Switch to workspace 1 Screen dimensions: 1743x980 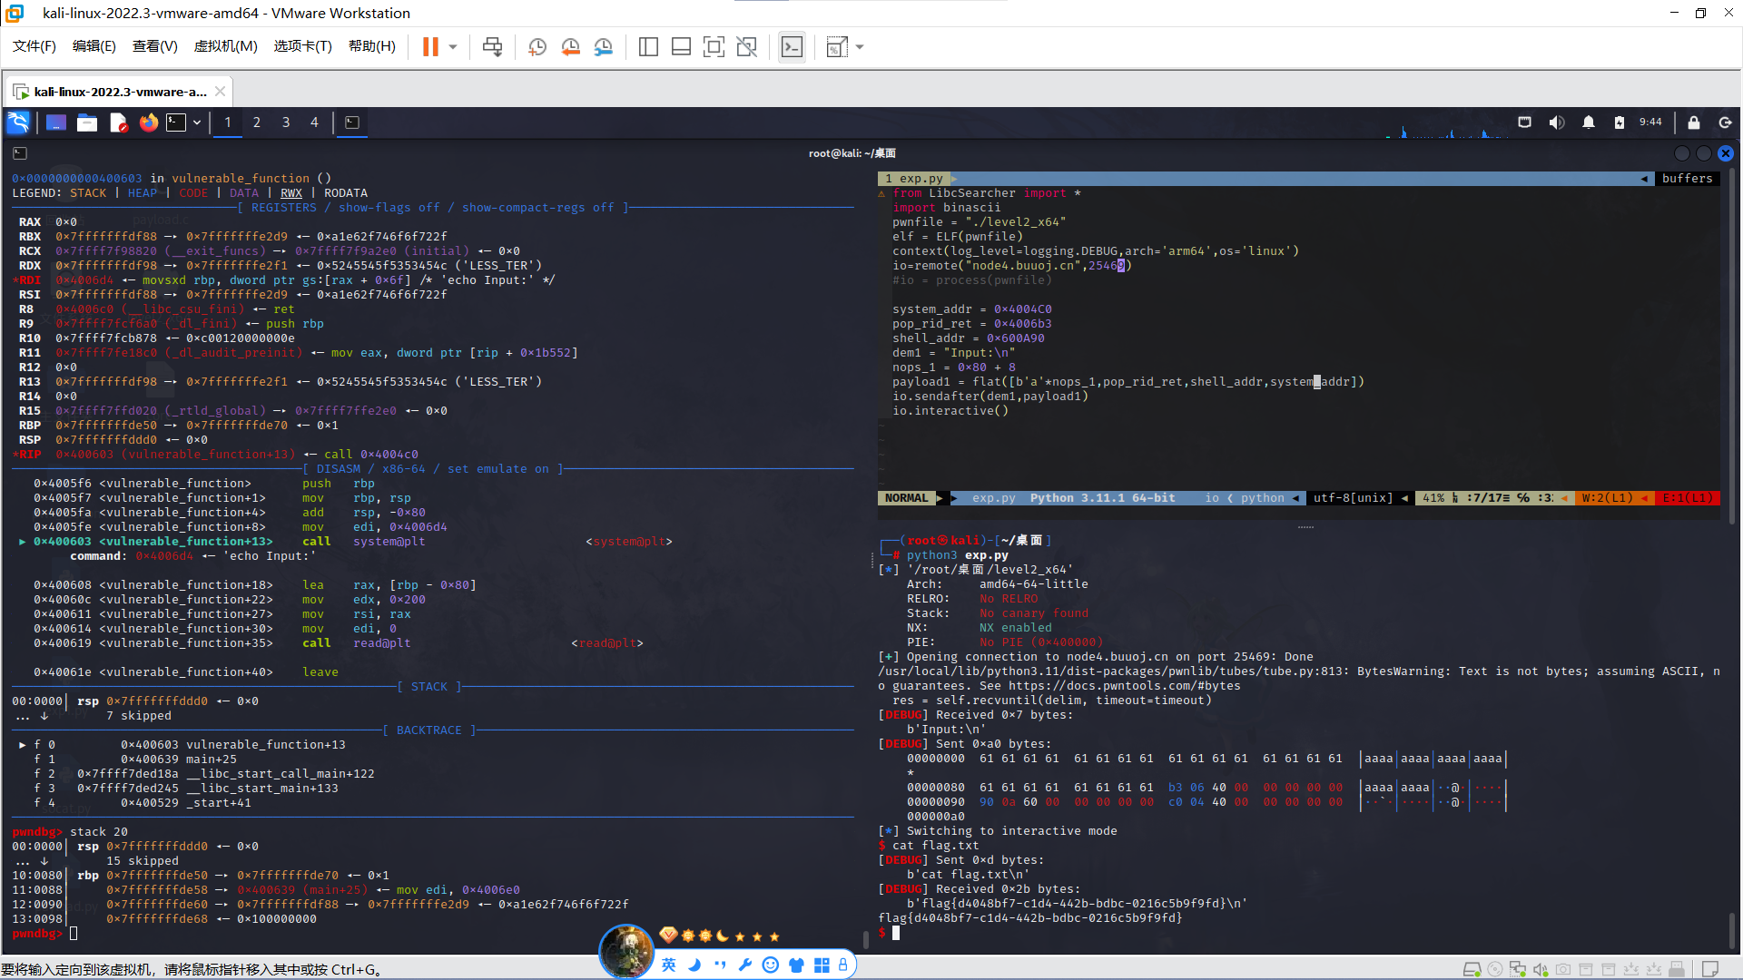tap(228, 122)
